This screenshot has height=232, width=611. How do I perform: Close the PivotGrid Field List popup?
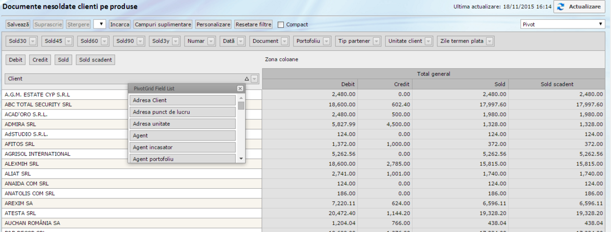(x=240, y=89)
